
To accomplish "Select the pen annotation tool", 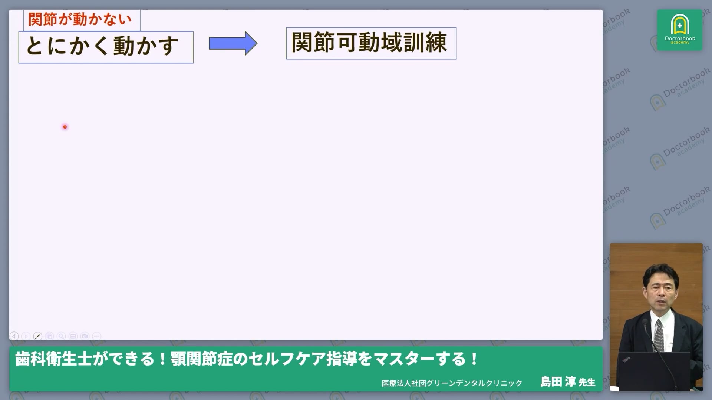I will (x=38, y=336).
